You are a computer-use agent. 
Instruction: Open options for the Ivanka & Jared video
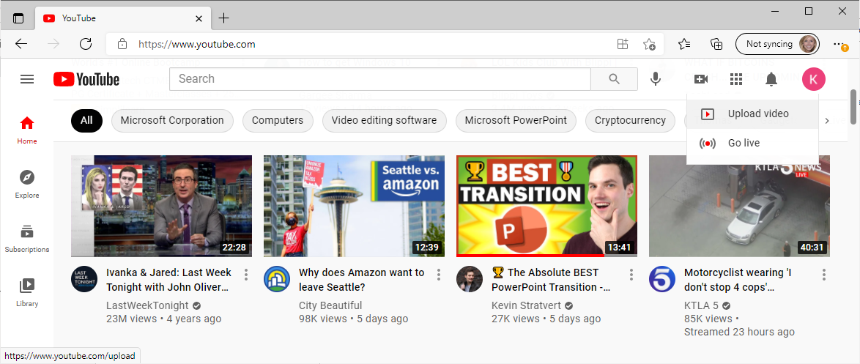tap(246, 275)
